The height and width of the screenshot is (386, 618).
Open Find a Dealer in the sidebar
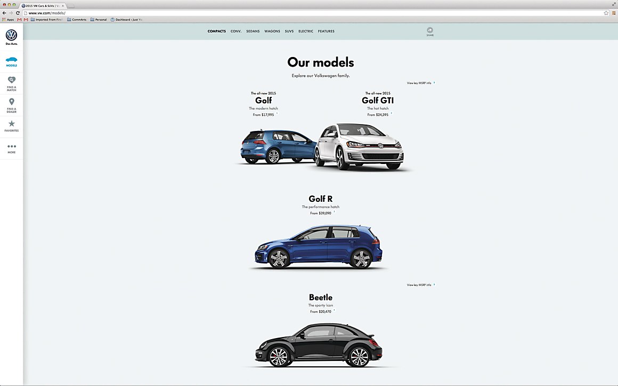click(11, 105)
